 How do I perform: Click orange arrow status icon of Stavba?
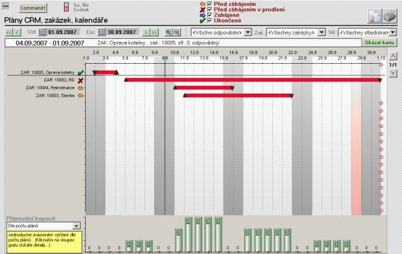click(80, 95)
